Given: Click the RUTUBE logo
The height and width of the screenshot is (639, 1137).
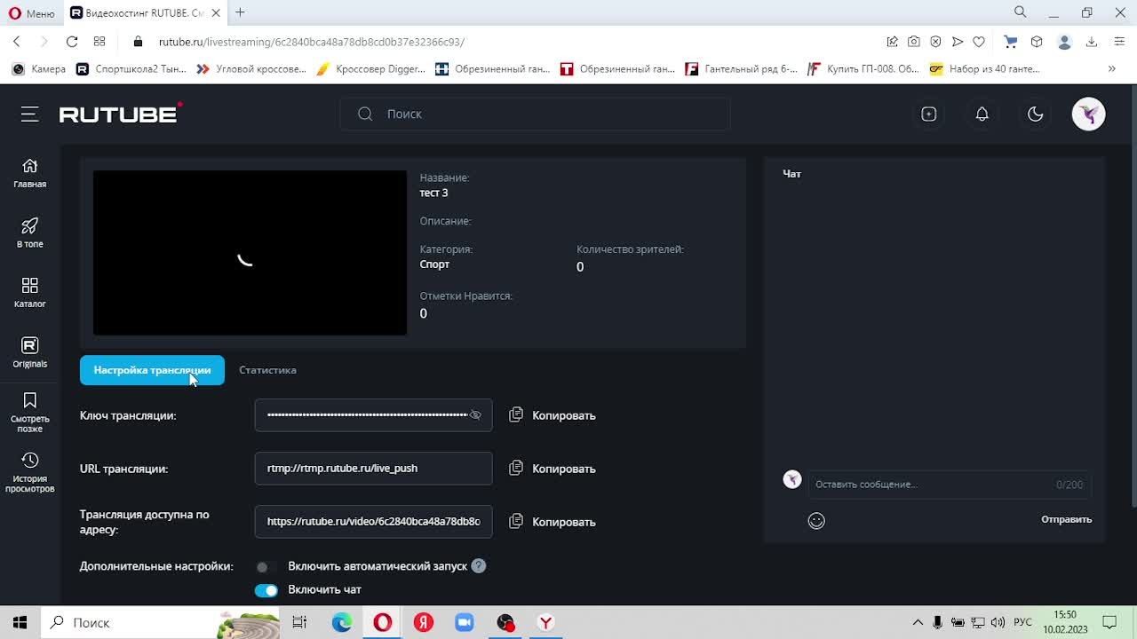Looking at the screenshot, I should point(121,113).
